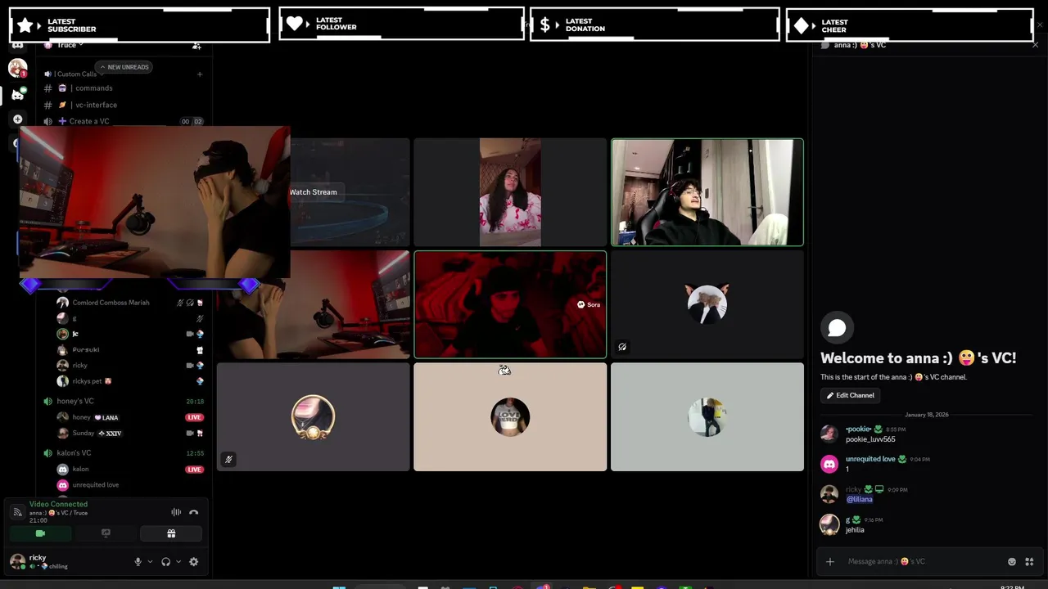Open the invite people icon beside Truce
Image resolution: width=1048 pixels, height=589 pixels.
196,46
